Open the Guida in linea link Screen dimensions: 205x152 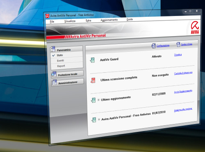[x=187, y=44]
